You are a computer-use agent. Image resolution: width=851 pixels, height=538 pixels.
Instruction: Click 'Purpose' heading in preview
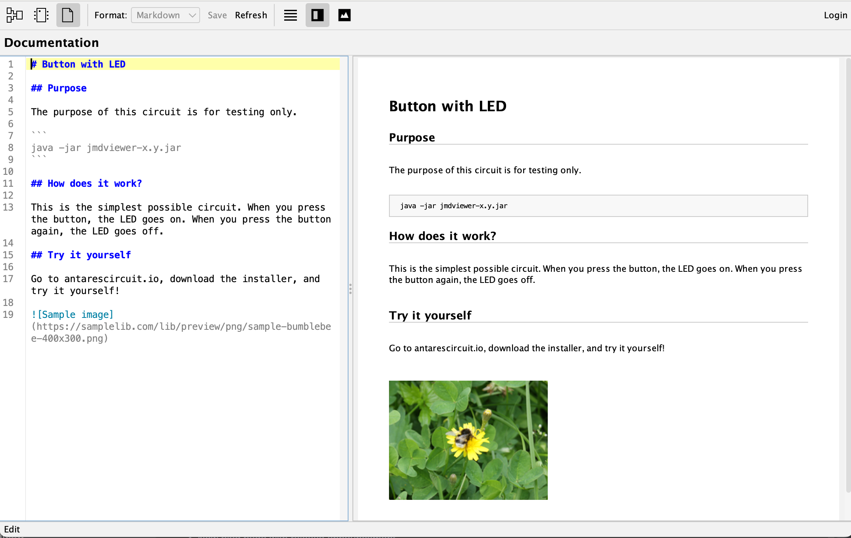412,137
